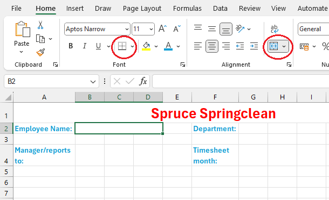Image resolution: width=329 pixels, height=200 pixels.
Task: Toggle Bold formatting
Action: (x=71, y=46)
